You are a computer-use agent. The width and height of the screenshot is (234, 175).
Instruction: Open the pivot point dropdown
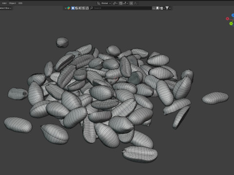[x=115, y=3]
